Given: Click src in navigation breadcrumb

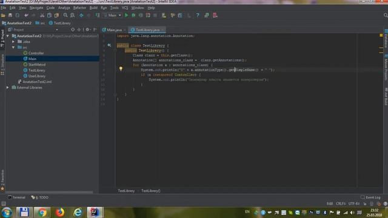Looking at the screenshot, I should [40, 23].
